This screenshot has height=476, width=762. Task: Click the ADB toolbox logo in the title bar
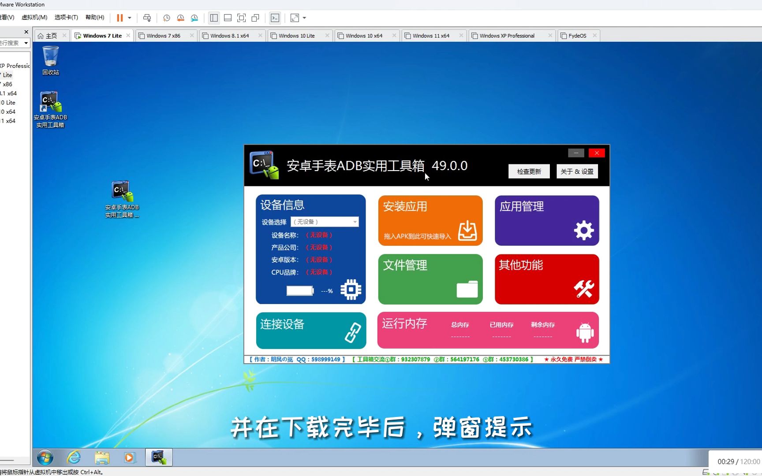[264, 165]
